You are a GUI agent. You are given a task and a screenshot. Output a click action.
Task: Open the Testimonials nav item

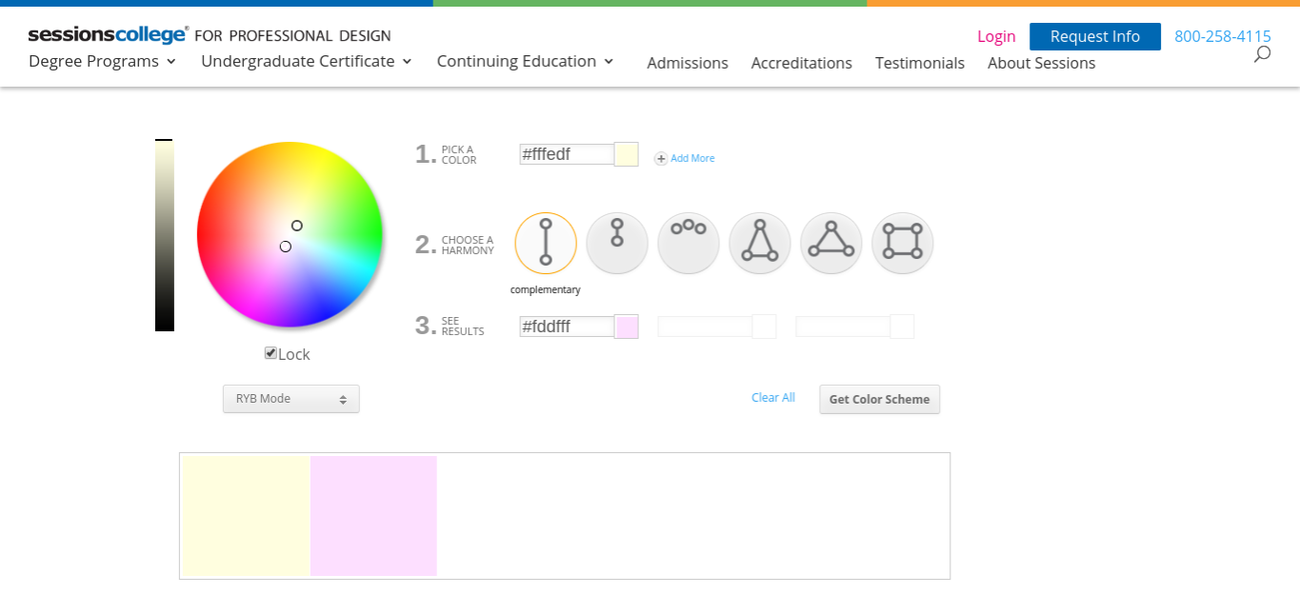coord(920,63)
